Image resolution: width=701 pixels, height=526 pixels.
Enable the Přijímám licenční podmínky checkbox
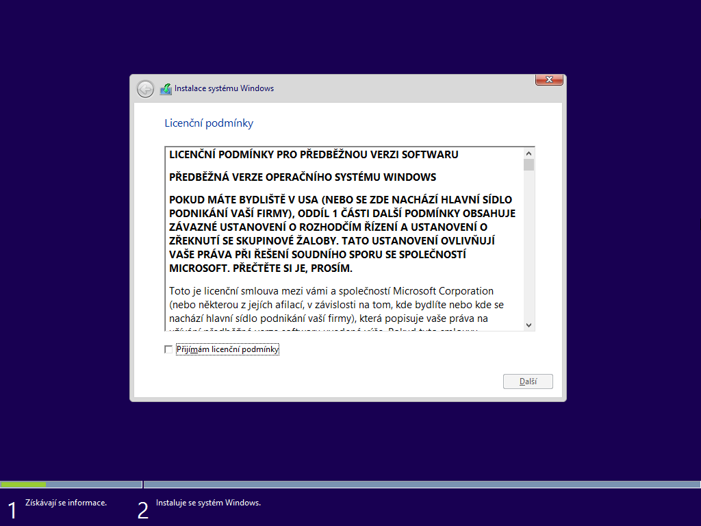click(x=168, y=349)
